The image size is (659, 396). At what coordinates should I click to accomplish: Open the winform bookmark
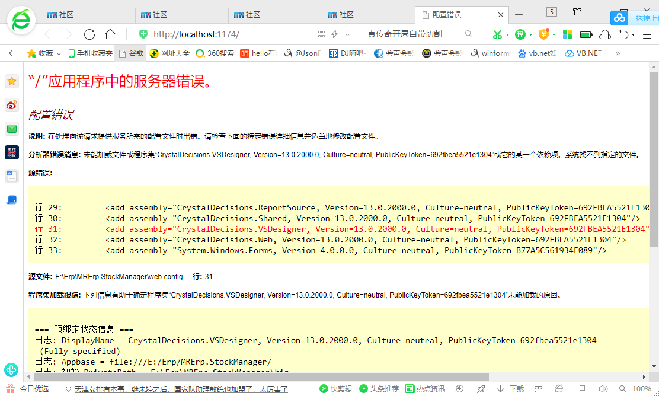click(491, 53)
